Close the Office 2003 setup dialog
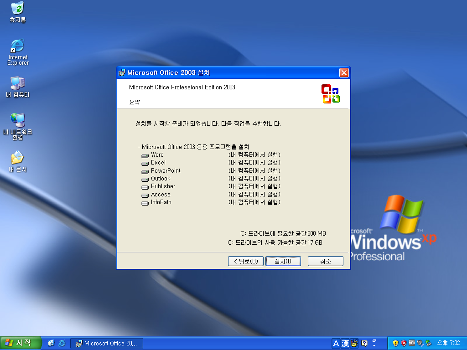The width and height of the screenshot is (467, 350). tap(344, 72)
